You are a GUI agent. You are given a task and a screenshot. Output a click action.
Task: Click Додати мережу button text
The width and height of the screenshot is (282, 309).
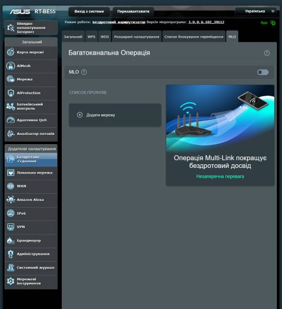pos(101,115)
